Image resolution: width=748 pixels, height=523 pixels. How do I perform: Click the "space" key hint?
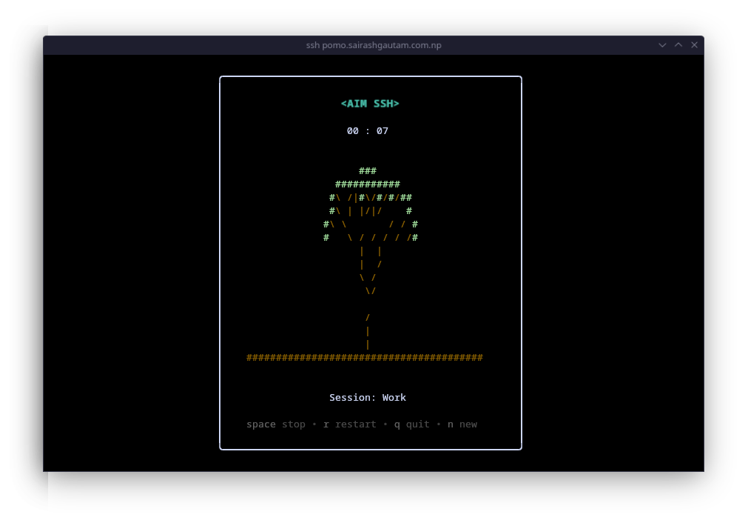tap(261, 424)
